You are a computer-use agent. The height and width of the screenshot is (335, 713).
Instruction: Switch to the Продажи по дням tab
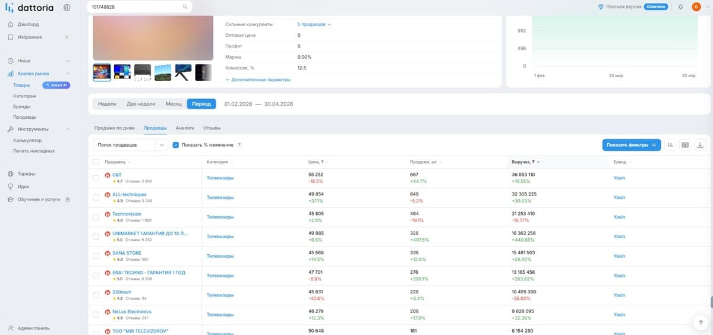(x=115, y=128)
